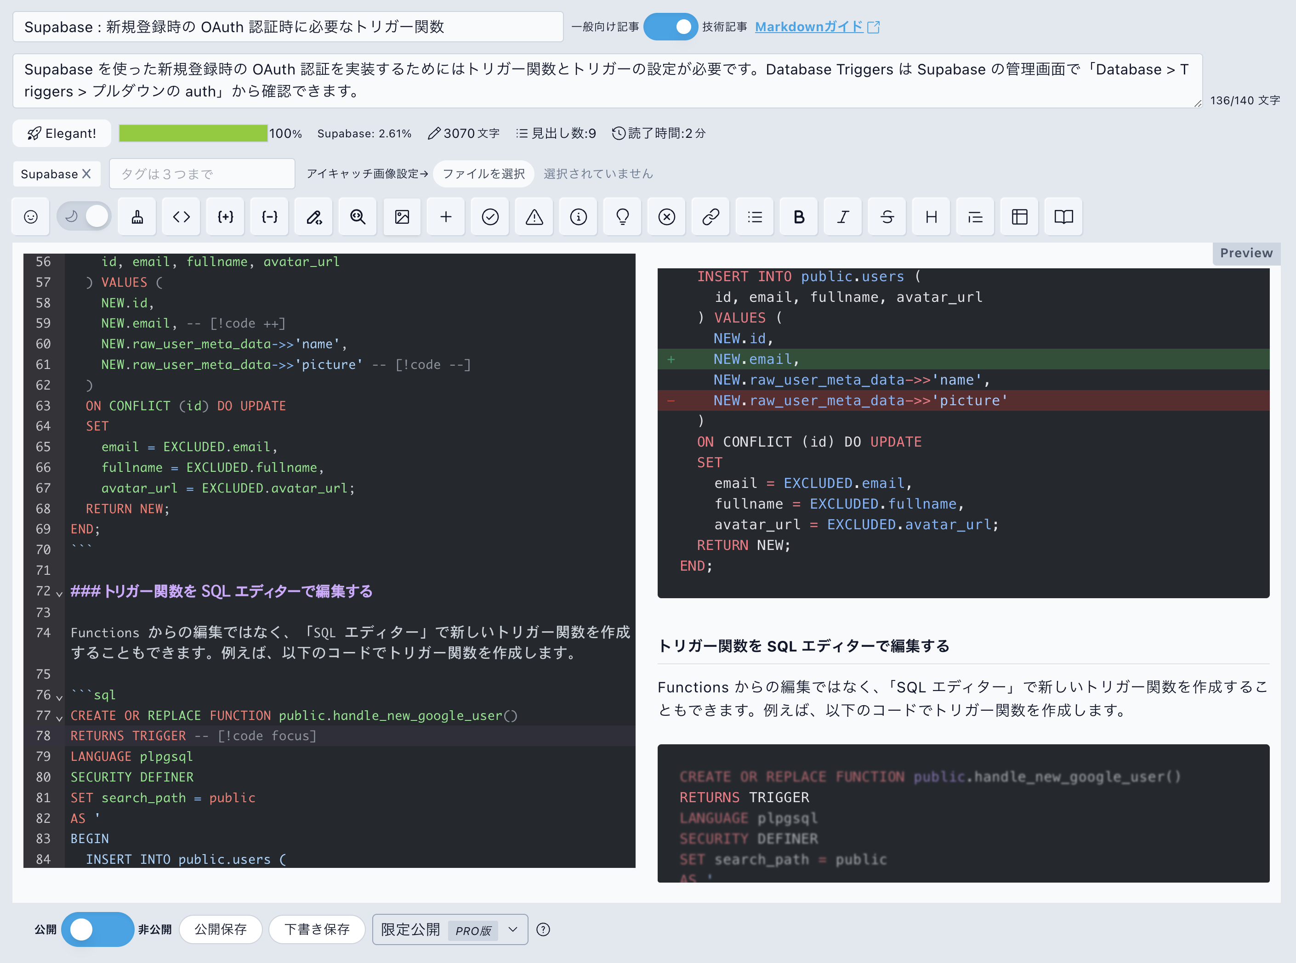Insert a code block with angle brackets icon
Image resolution: width=1296 pixels, height=963 pixels.
182,217
